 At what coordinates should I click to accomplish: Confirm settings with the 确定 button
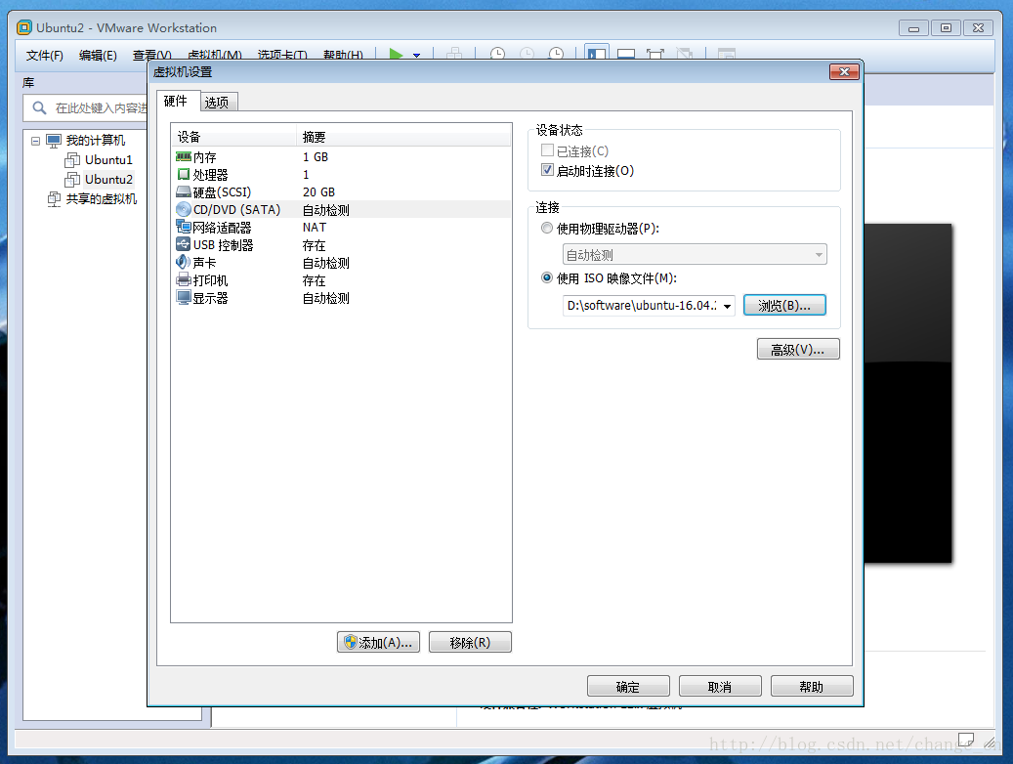(x=628, y=687)
